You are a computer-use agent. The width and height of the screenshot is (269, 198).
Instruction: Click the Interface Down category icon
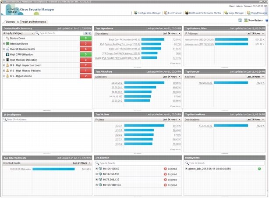pyautogui.click(x=7, y=43)
